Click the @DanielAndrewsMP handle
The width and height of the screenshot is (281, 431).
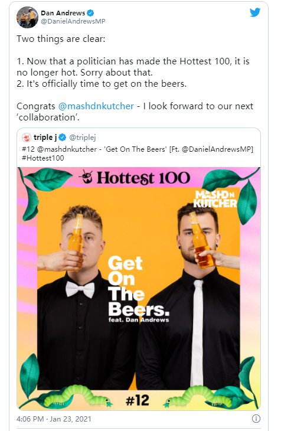[x=73, y=21]
